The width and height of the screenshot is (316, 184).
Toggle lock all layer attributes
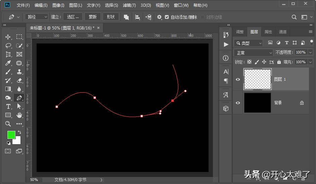279,62
